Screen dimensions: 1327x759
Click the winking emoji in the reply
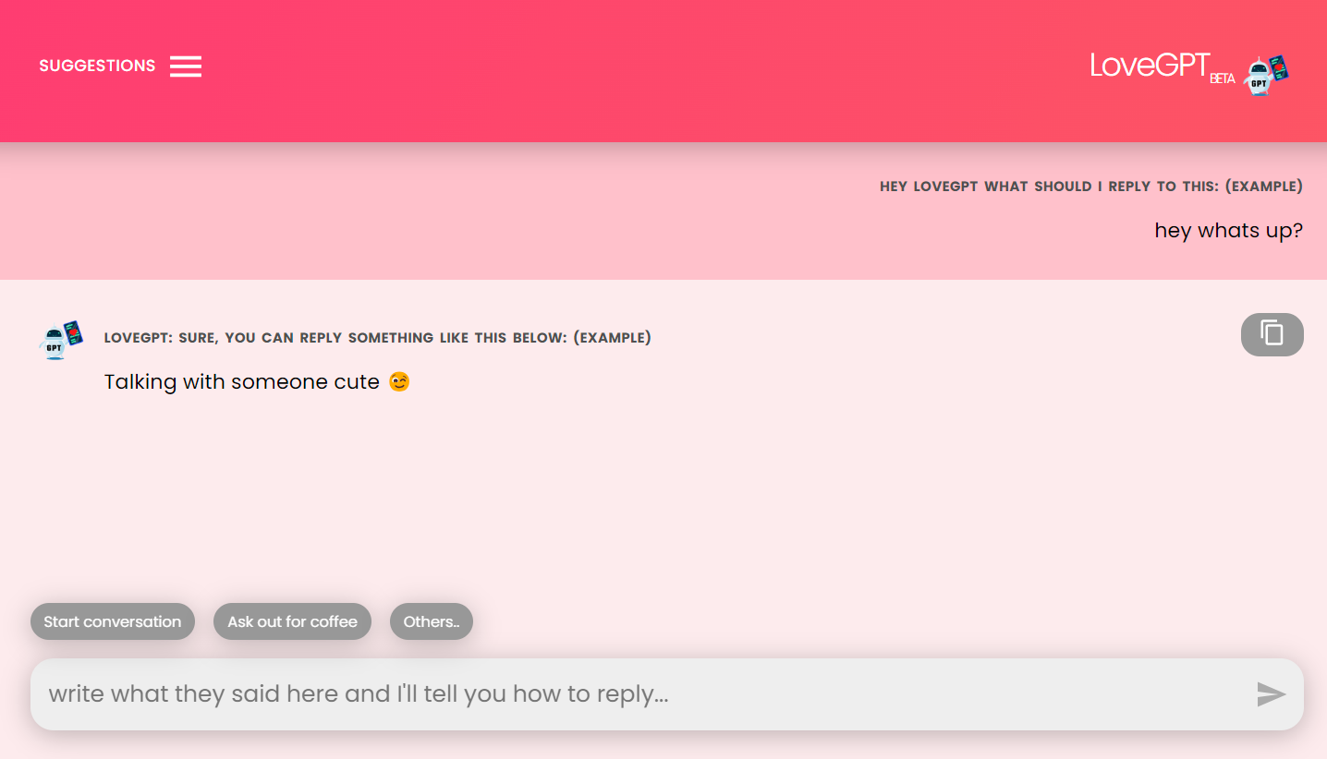tap(399, 381)
